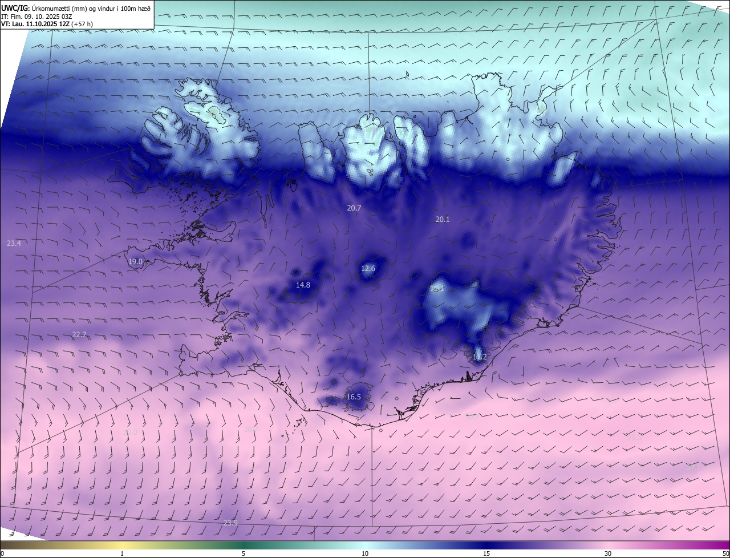The height and width of the screenshot is (558, 730).
Task: Select the 1 tick label on the color scale
Action: (122, 554)
